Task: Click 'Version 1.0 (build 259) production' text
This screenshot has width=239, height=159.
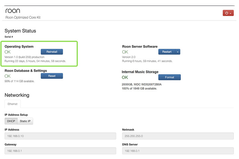Action: click(24, 57)
